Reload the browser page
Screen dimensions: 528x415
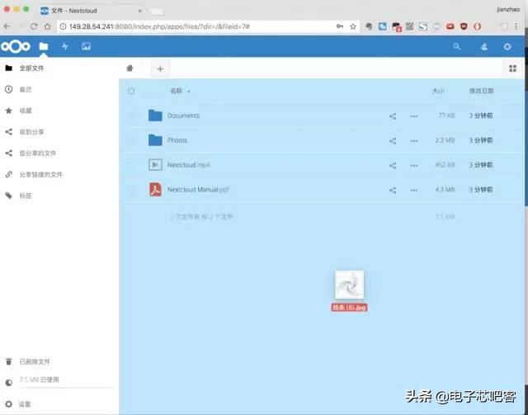pos(34,26)
